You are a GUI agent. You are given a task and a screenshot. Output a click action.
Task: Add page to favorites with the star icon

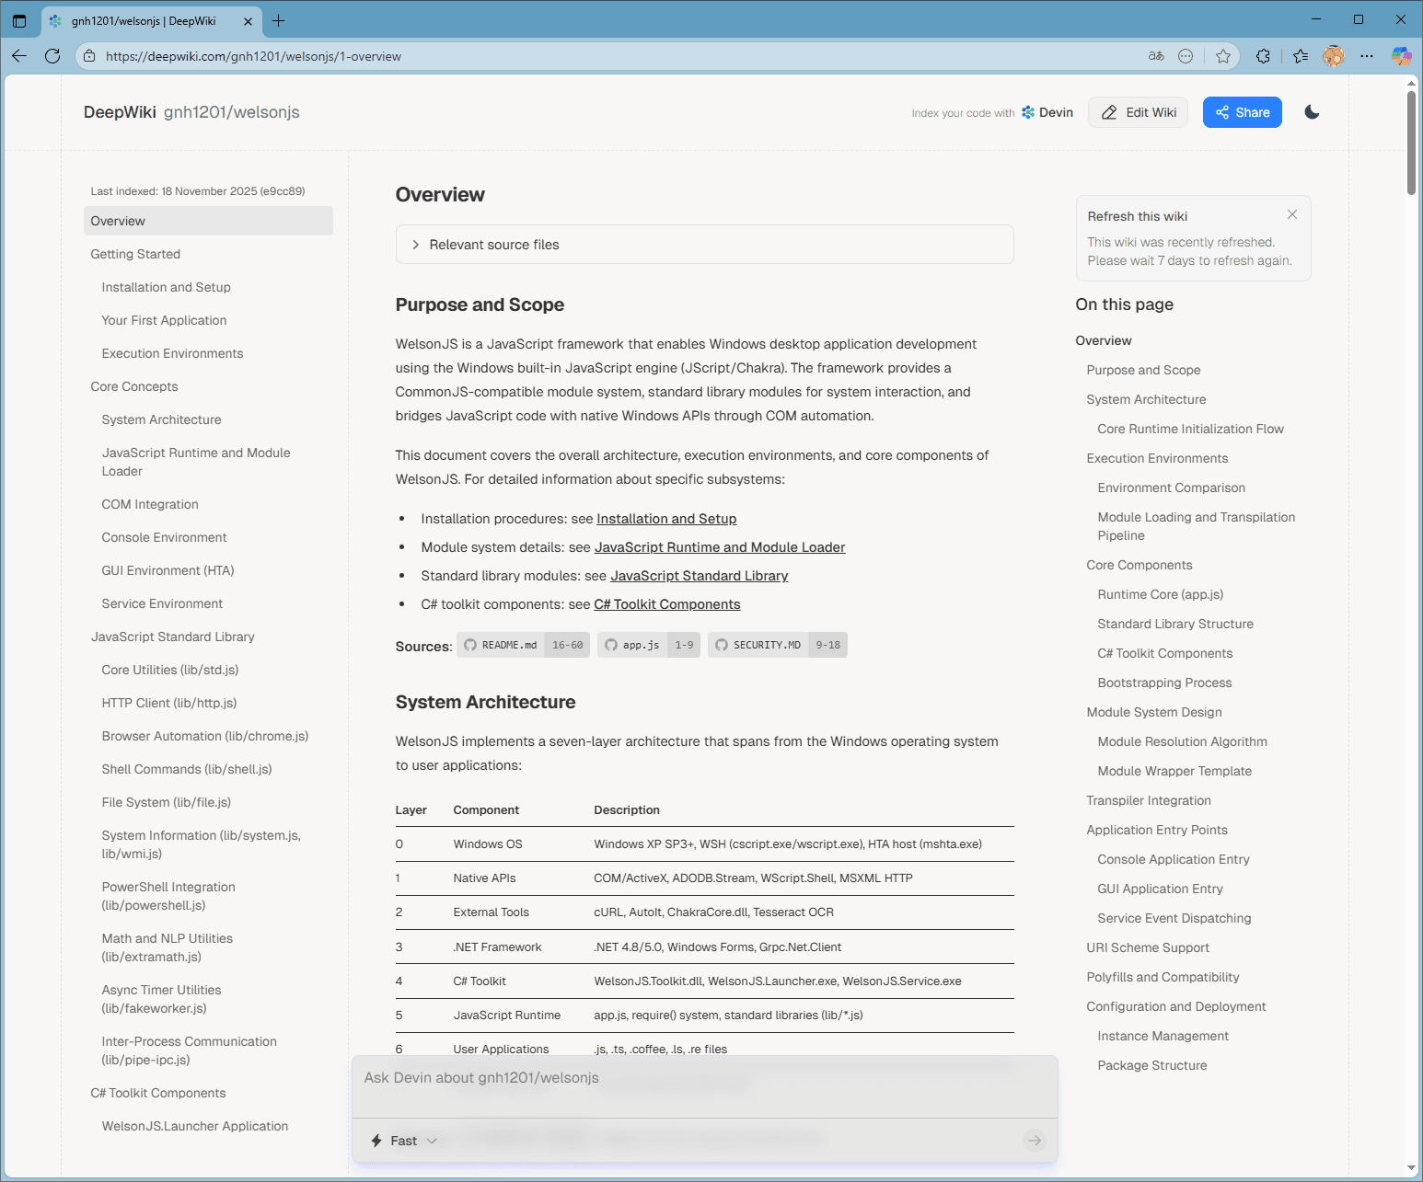tap(1223, 56)
